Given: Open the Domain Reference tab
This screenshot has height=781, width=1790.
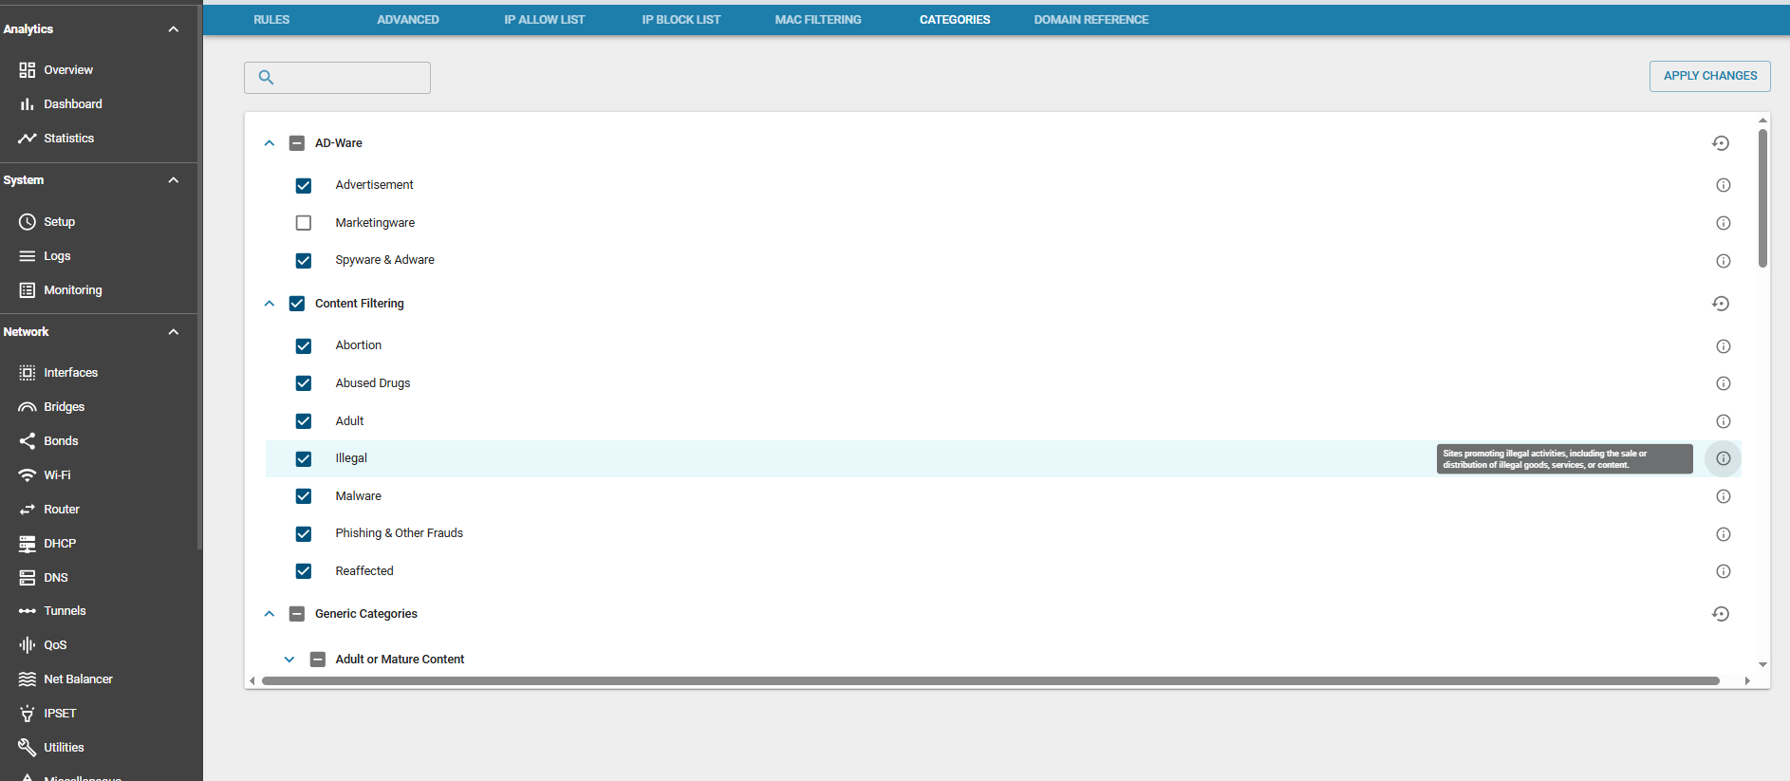Looking at the screenshot, I should [x=1091, y=20].
